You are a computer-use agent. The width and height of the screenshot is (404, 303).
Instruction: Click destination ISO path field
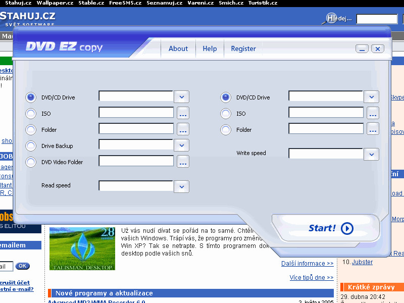point(326,113)
